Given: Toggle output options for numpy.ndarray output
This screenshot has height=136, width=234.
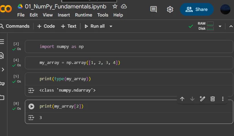Looking at the screenshot, I should click(x=31, y=90).
